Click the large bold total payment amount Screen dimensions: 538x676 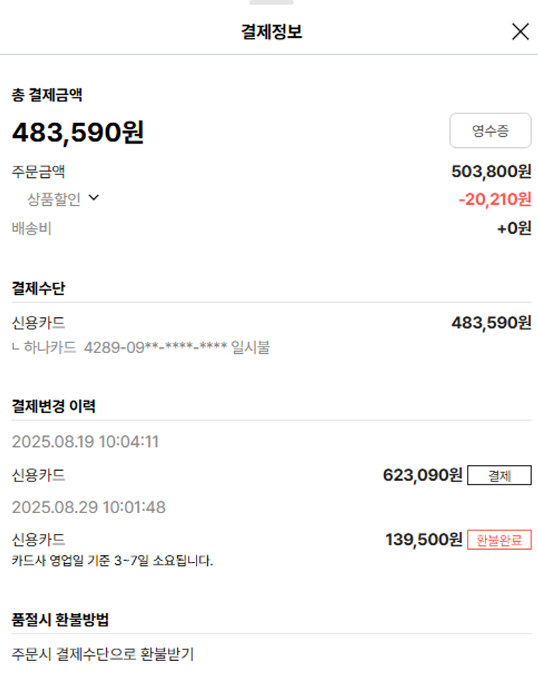[78, 132]
